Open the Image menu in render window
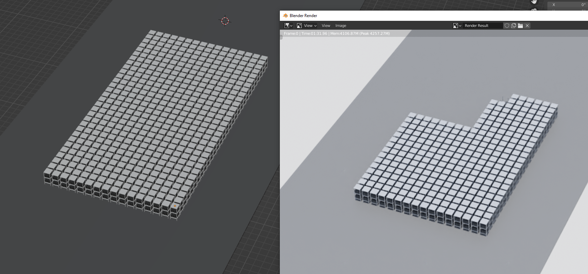This screenshot has width=588, height=274. click(341, 26)
